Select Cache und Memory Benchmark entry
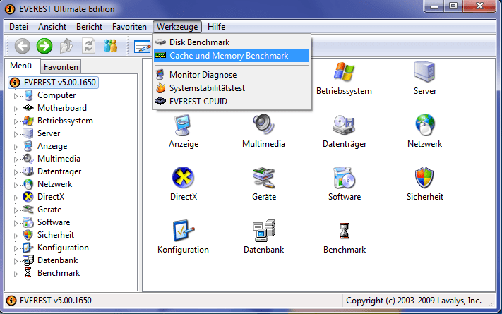 click(232, 55)
